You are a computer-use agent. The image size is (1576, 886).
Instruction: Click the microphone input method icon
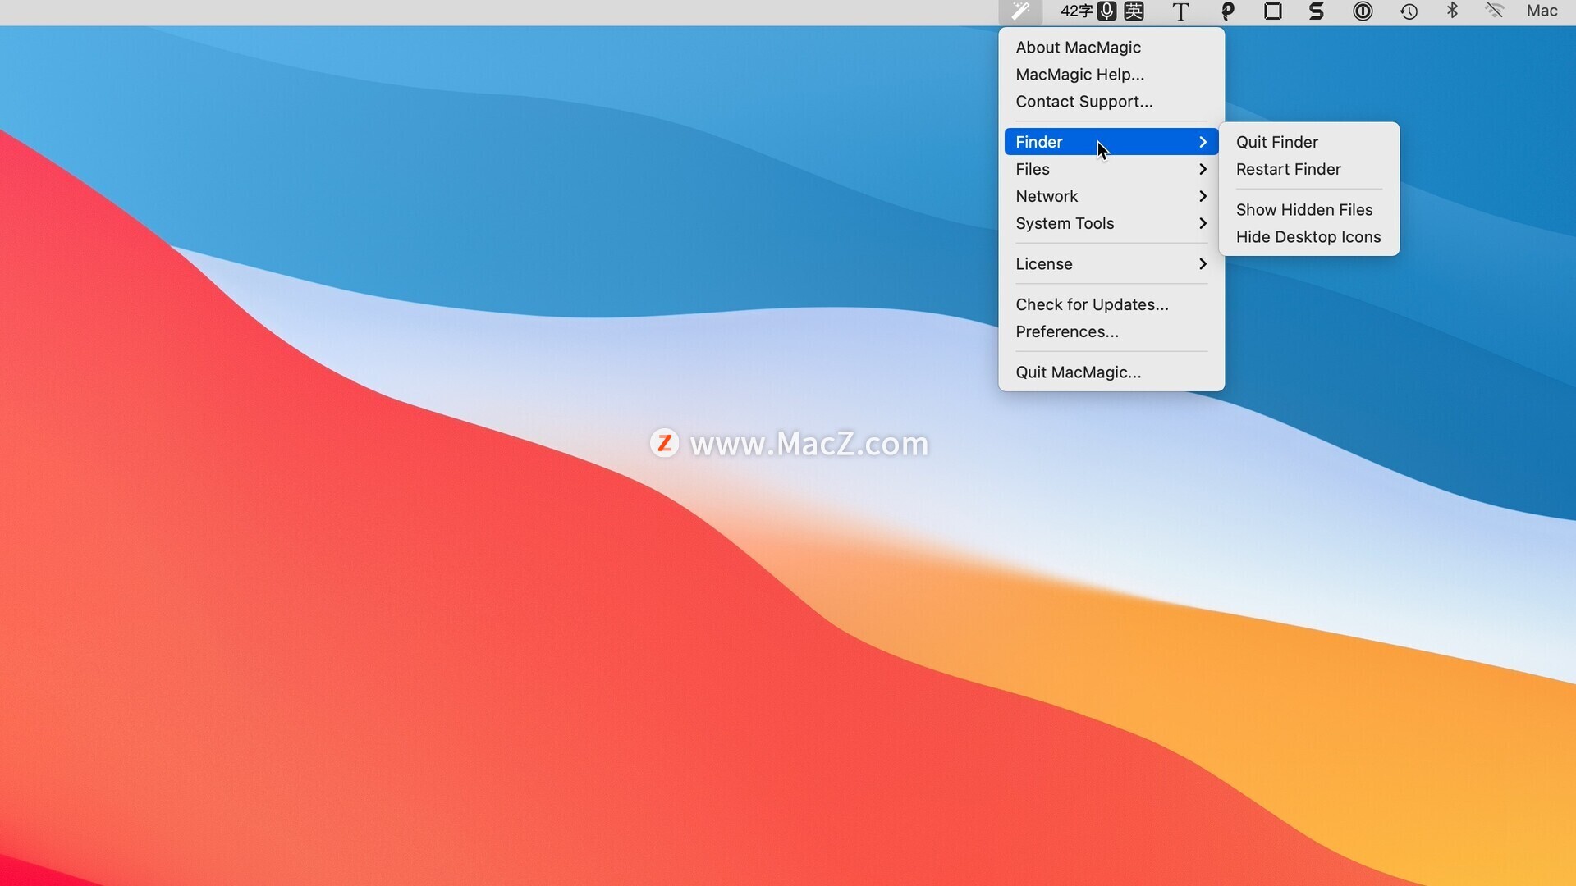click(x=1107, y=11)
